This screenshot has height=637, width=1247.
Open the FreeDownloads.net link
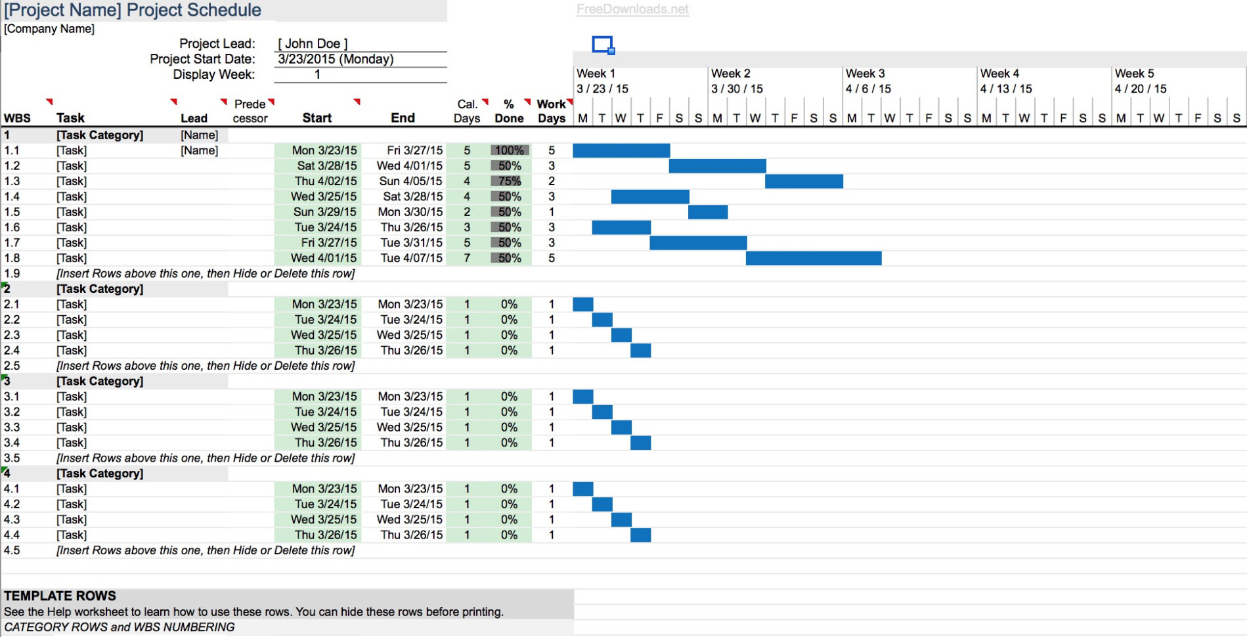click(x=632, y=9)
